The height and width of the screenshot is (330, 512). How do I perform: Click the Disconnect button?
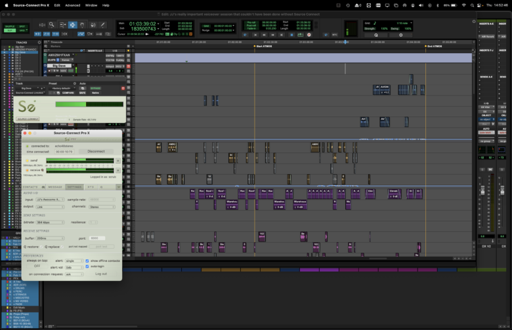pos(96,151)
